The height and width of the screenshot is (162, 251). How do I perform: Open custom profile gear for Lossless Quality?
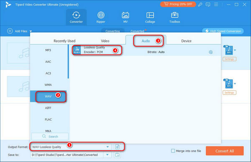point(211,52)
